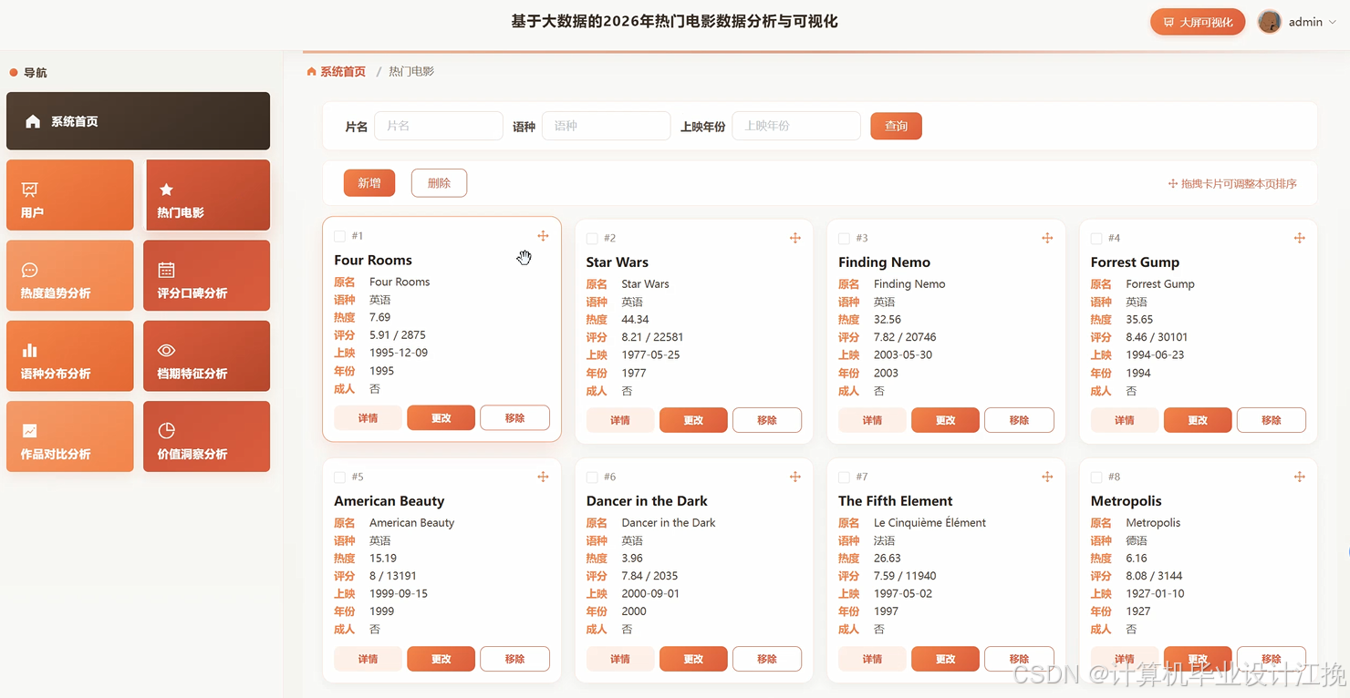Open 详情 details for The Fifth Element
The height and width of the screenshot is (698, 1350).
[873, 659]
